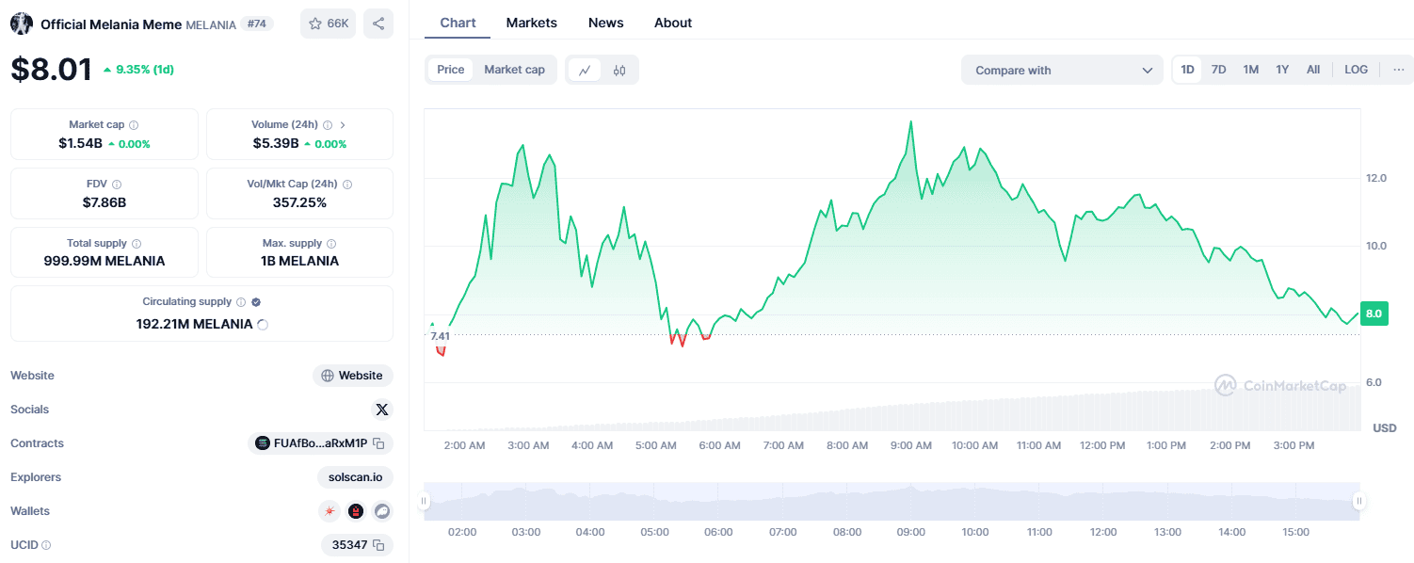Open the more options ellipsis menu
The height and width of the screenshot is (563, 1414).
pyautogui.click(x=1398, y=70)
